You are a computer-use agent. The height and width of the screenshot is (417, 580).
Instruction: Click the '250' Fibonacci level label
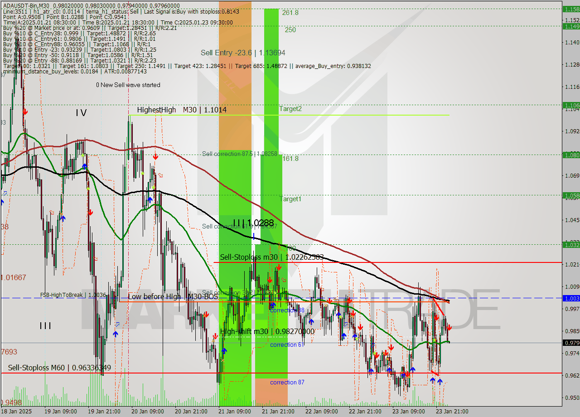coord(290,30)
